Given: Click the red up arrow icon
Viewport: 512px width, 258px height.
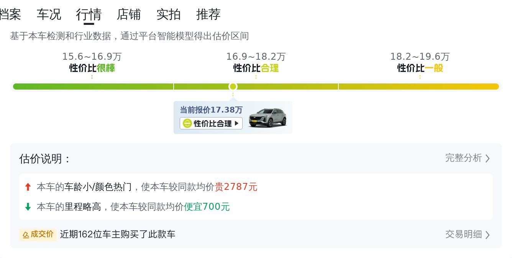Looking at the screenshot, I should coord(28,187).
